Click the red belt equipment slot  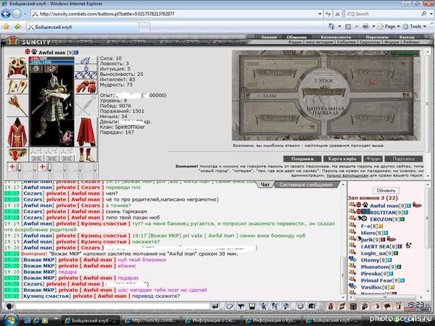click(17, 154)
